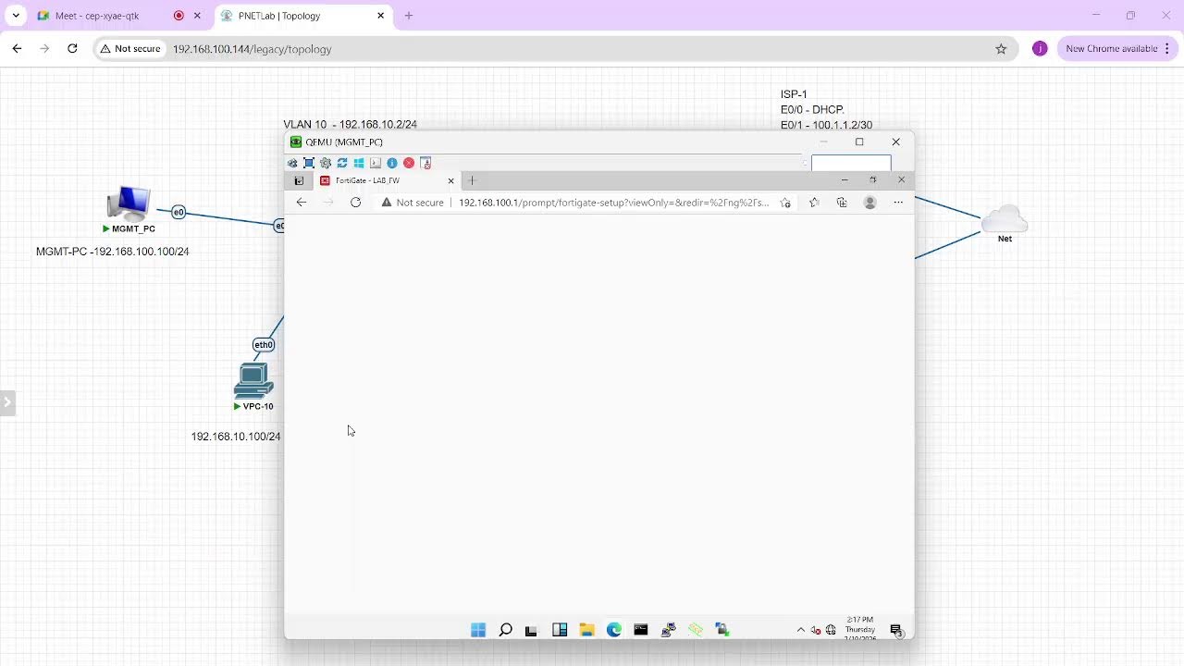The width and height of the screenshot is (1184, 666).
Task: Click the QEMU fullscreen toolbar icon
Action: point(309,163)
